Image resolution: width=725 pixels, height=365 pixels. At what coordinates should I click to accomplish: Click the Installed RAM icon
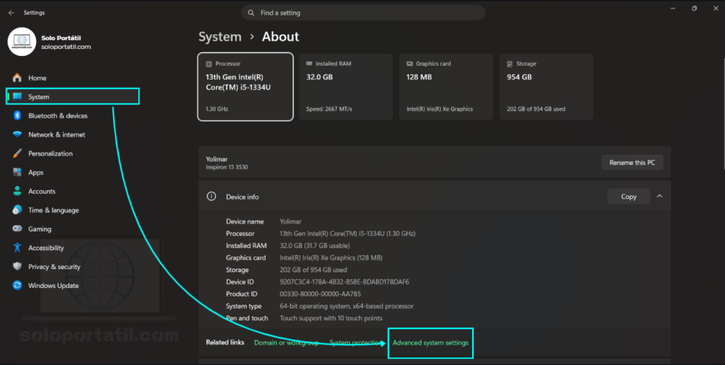[x=309, y=64]
